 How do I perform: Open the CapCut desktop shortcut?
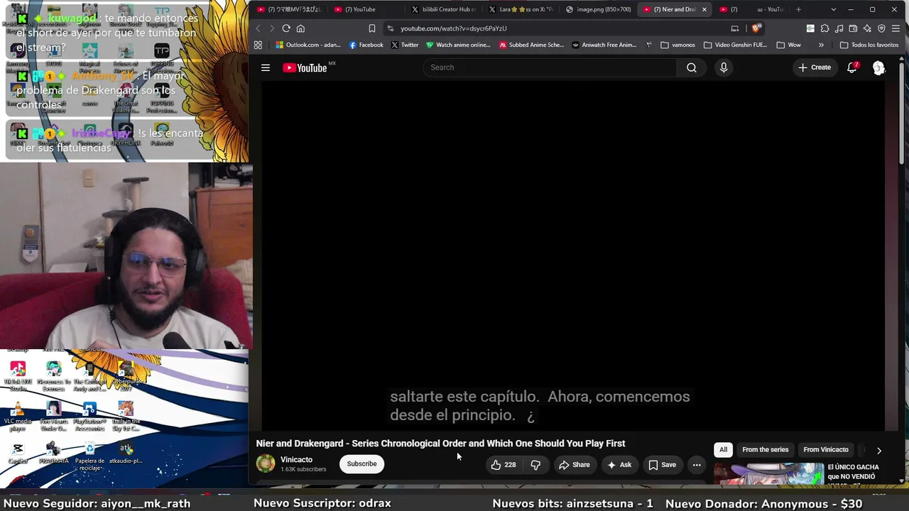(x=18, y=453)
